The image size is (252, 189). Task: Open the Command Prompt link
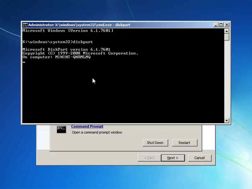click(x=87, y=126)
